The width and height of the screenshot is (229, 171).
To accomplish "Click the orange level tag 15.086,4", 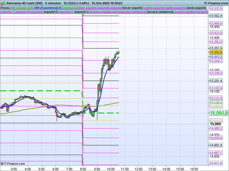I will tap(216, 106).
